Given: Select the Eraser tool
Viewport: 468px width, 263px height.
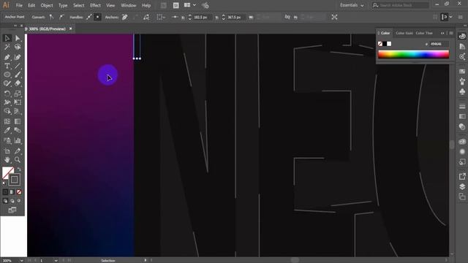Looking at the screenshot, I should pyautogui.click(x=18, y=83).
